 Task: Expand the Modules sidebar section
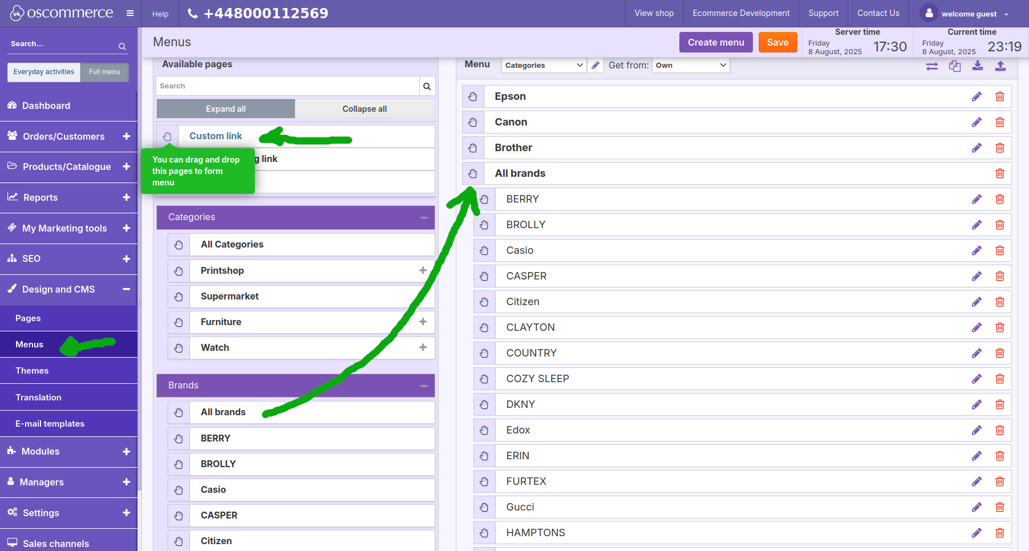[x=126, y=451]
